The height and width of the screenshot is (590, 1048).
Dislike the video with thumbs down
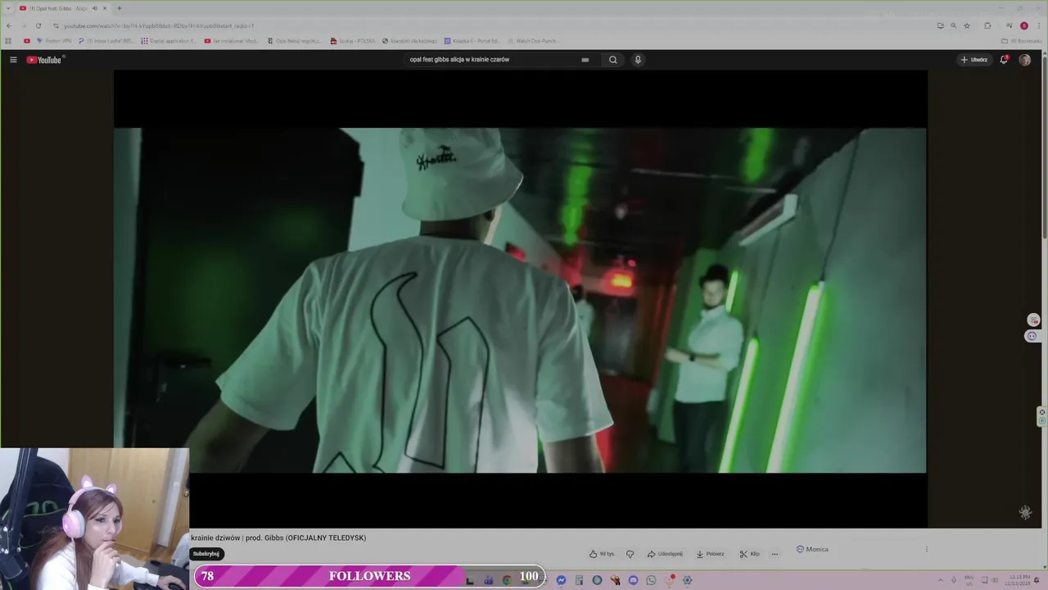(630, 554)
